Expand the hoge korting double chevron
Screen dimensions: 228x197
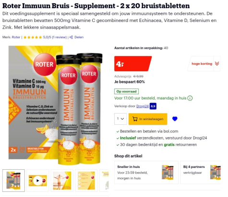tap(217, 64)
